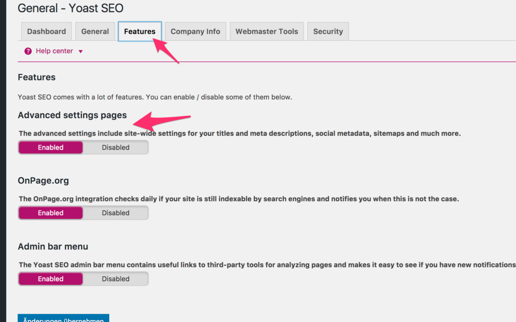Enable Advanced settings pages
Screen dimensions: 516x322
tap(51, 147)
